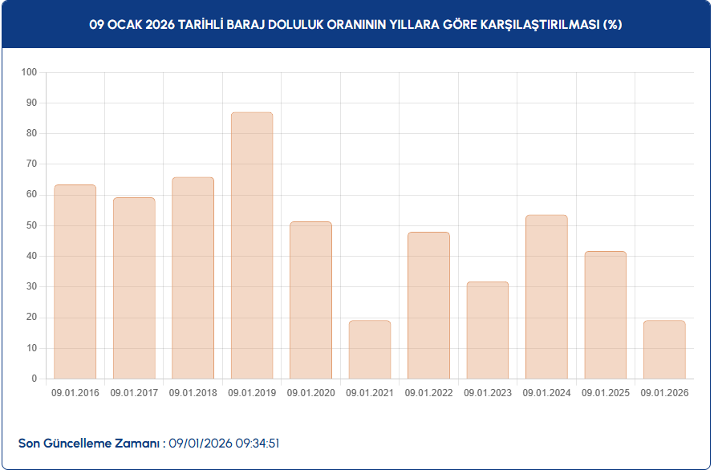This screenshot has height=474, width=714.
Task: Click the 09.01.2019 x-axis date label
Action: (252, 393)
